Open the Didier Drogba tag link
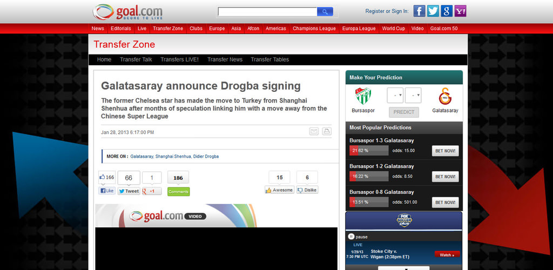 click(x=206, y=156)
